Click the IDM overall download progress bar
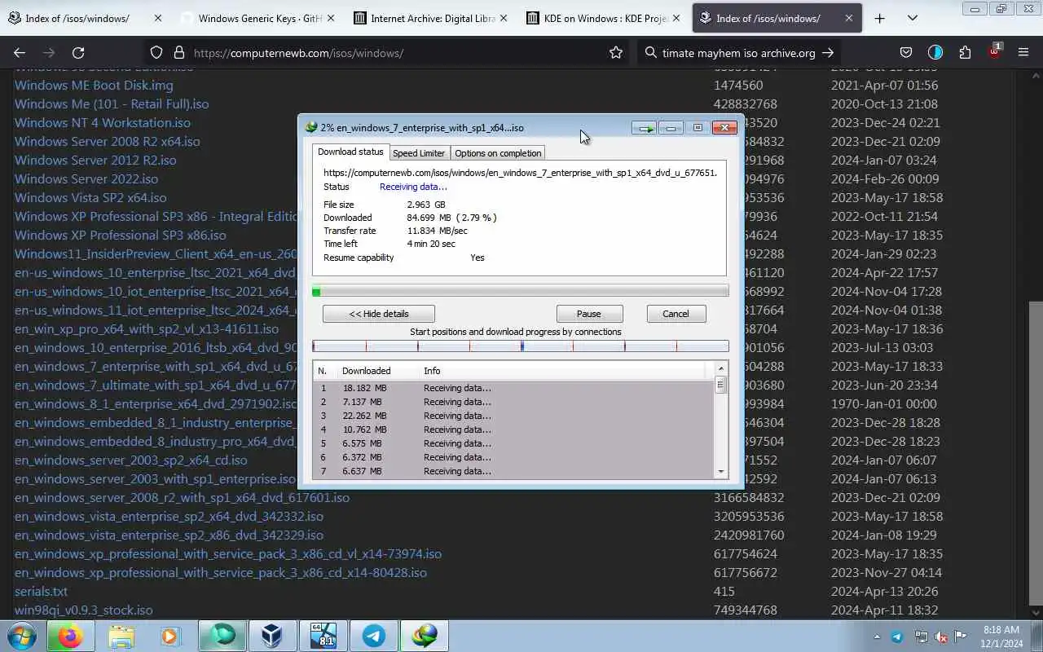1043x652 pixels. point(520,291)
